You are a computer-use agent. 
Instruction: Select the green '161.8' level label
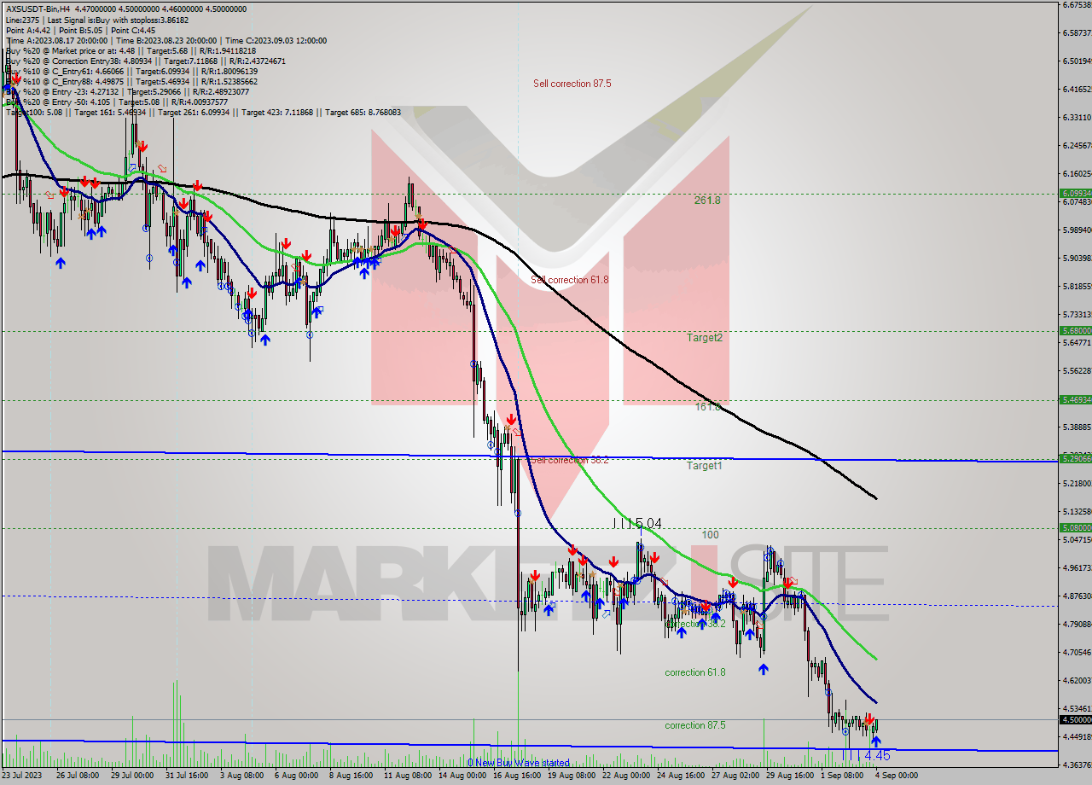click(x=707, y=407)
